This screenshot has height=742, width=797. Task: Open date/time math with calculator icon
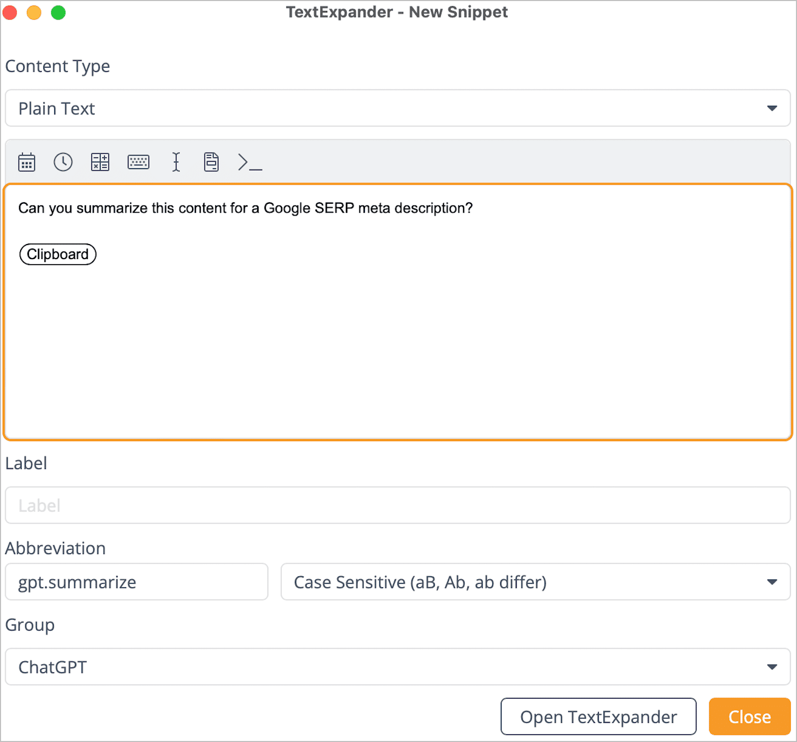tap(100, 162)
